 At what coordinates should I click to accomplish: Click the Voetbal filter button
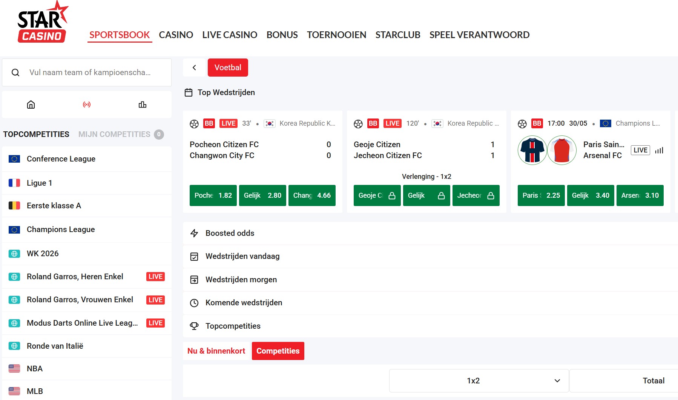click(228, 68)
